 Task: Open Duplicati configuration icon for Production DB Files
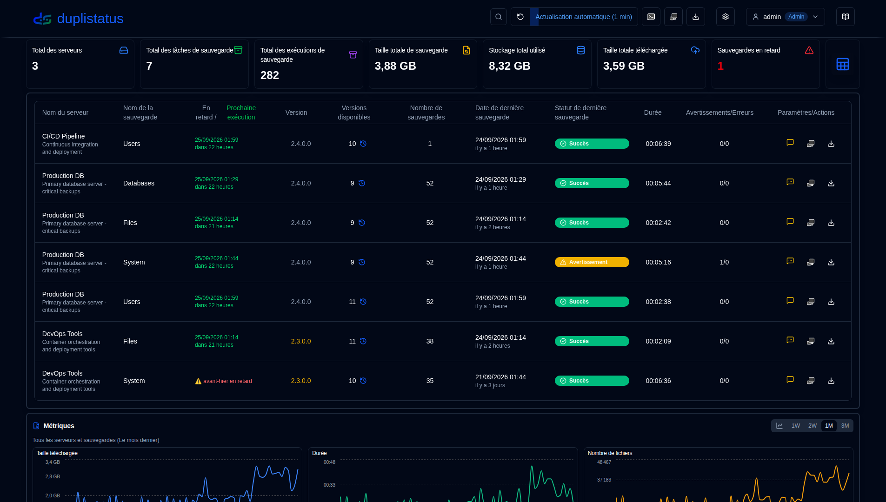tap(810, 223)
